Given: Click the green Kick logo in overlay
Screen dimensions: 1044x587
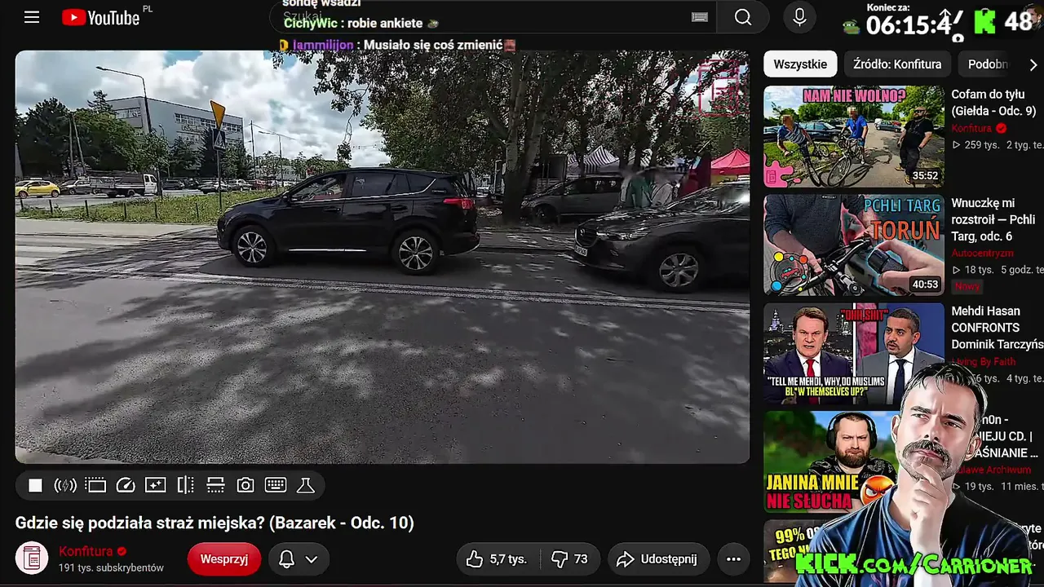Looking at the screenshot, I should pos(985,22).
